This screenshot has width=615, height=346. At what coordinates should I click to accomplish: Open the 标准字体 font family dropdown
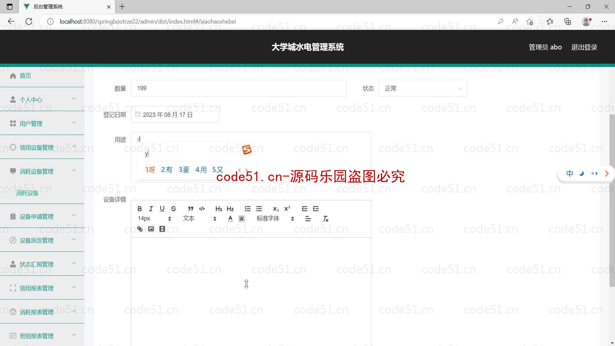(x=275, y=218)
